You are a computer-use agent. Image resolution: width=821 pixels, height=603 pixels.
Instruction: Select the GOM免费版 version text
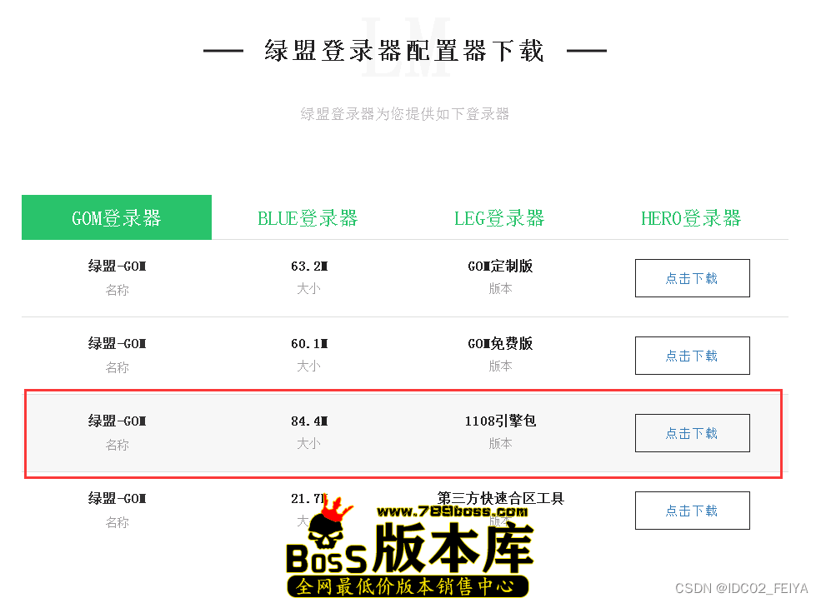500,344
